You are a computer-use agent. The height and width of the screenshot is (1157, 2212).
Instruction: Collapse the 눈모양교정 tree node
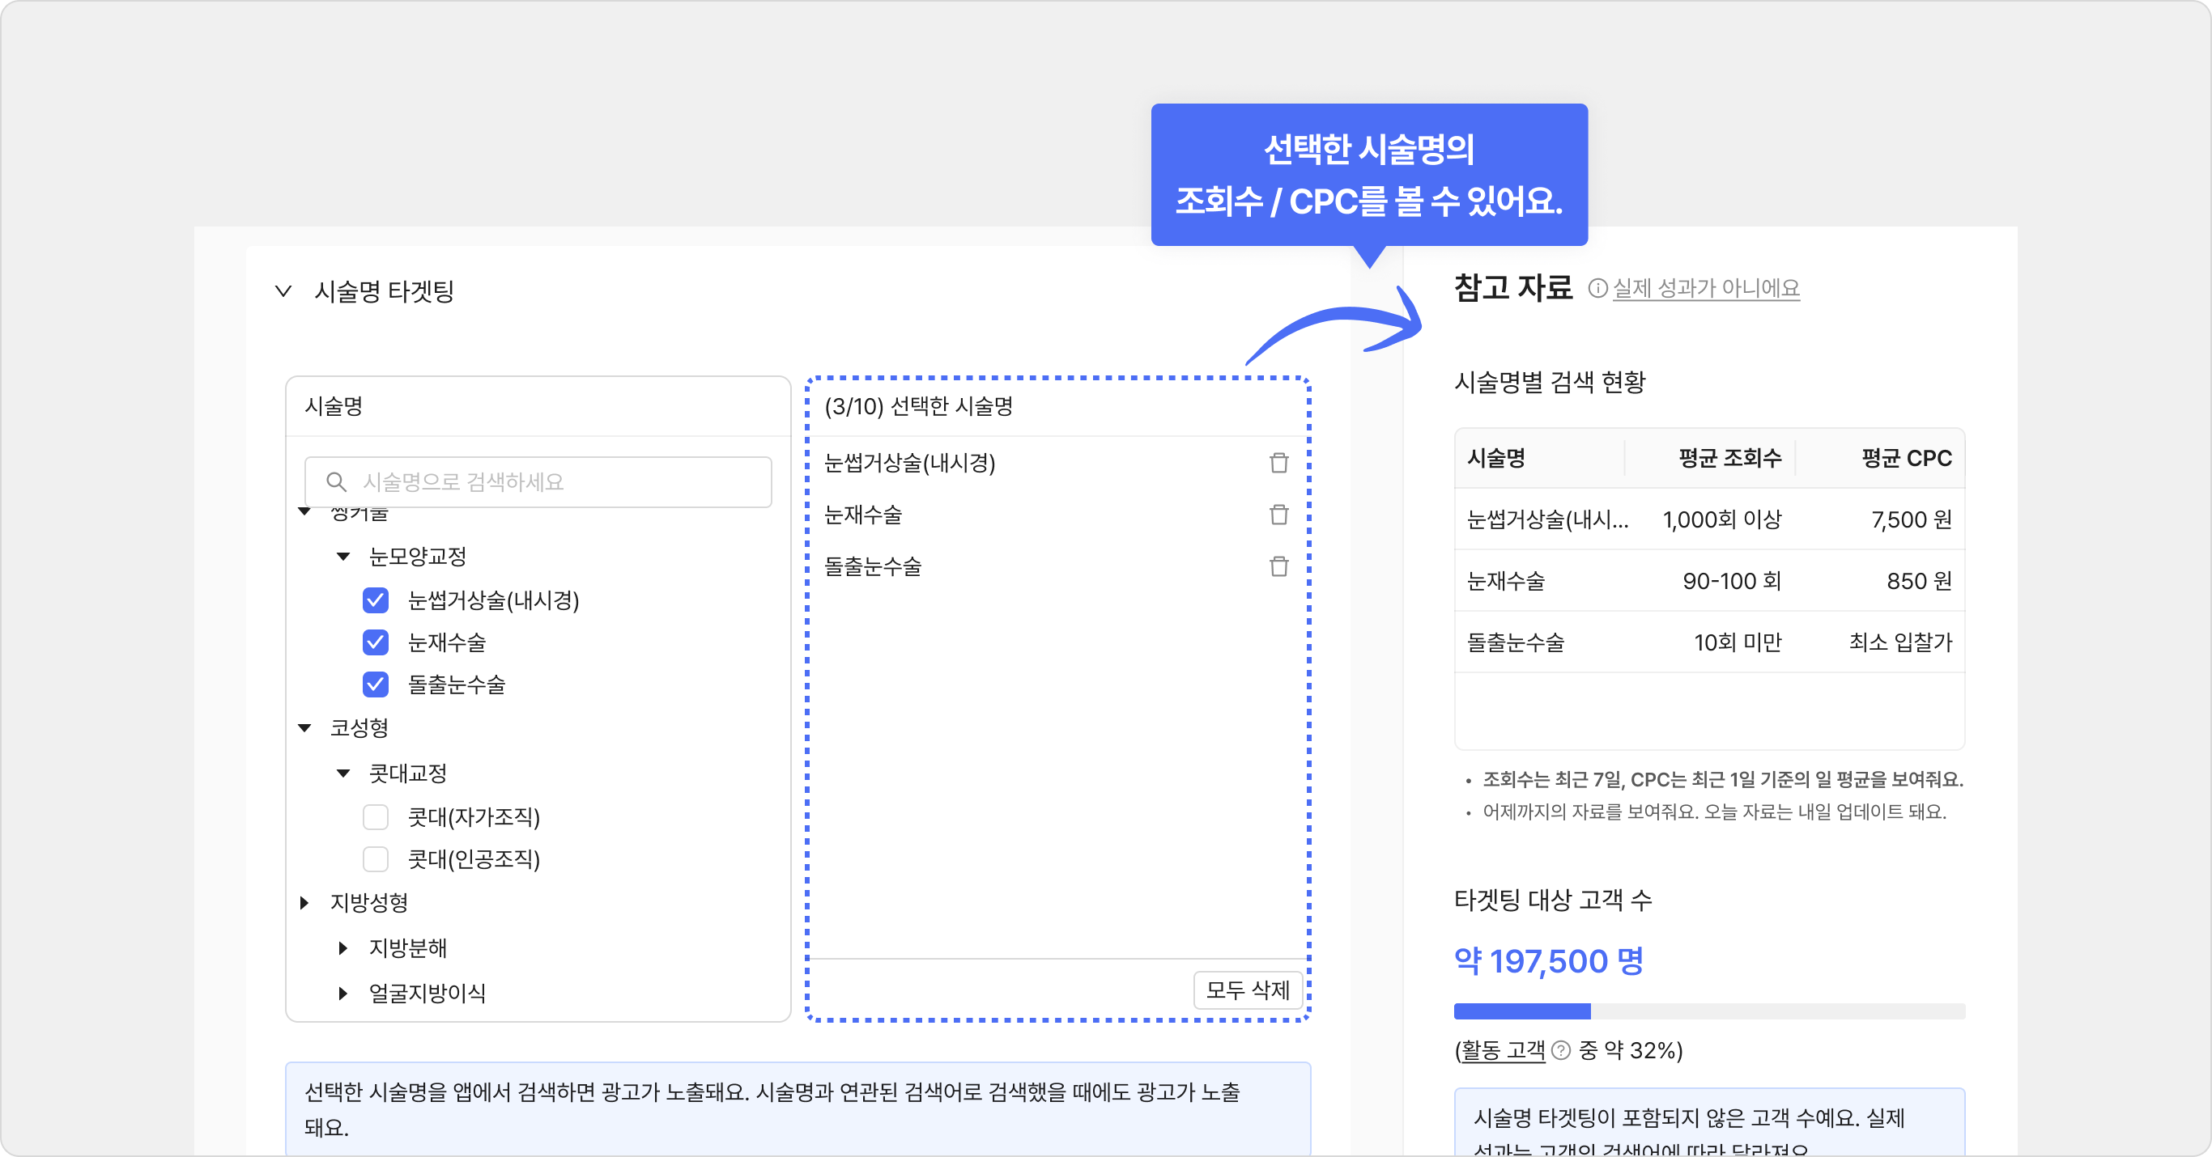click(x=343, y=557)
